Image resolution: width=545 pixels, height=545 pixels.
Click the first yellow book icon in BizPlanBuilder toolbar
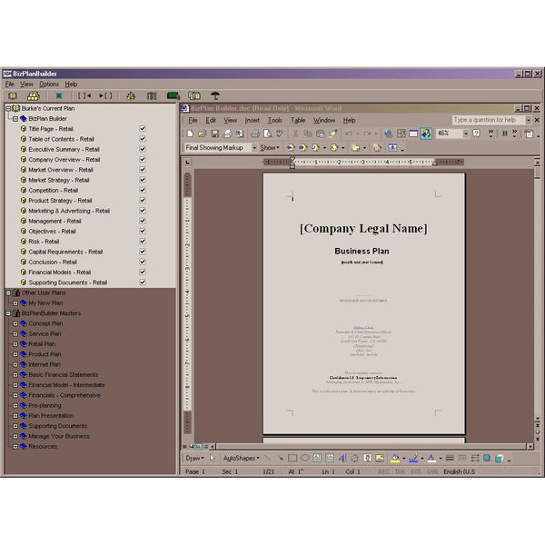point(13,96)
